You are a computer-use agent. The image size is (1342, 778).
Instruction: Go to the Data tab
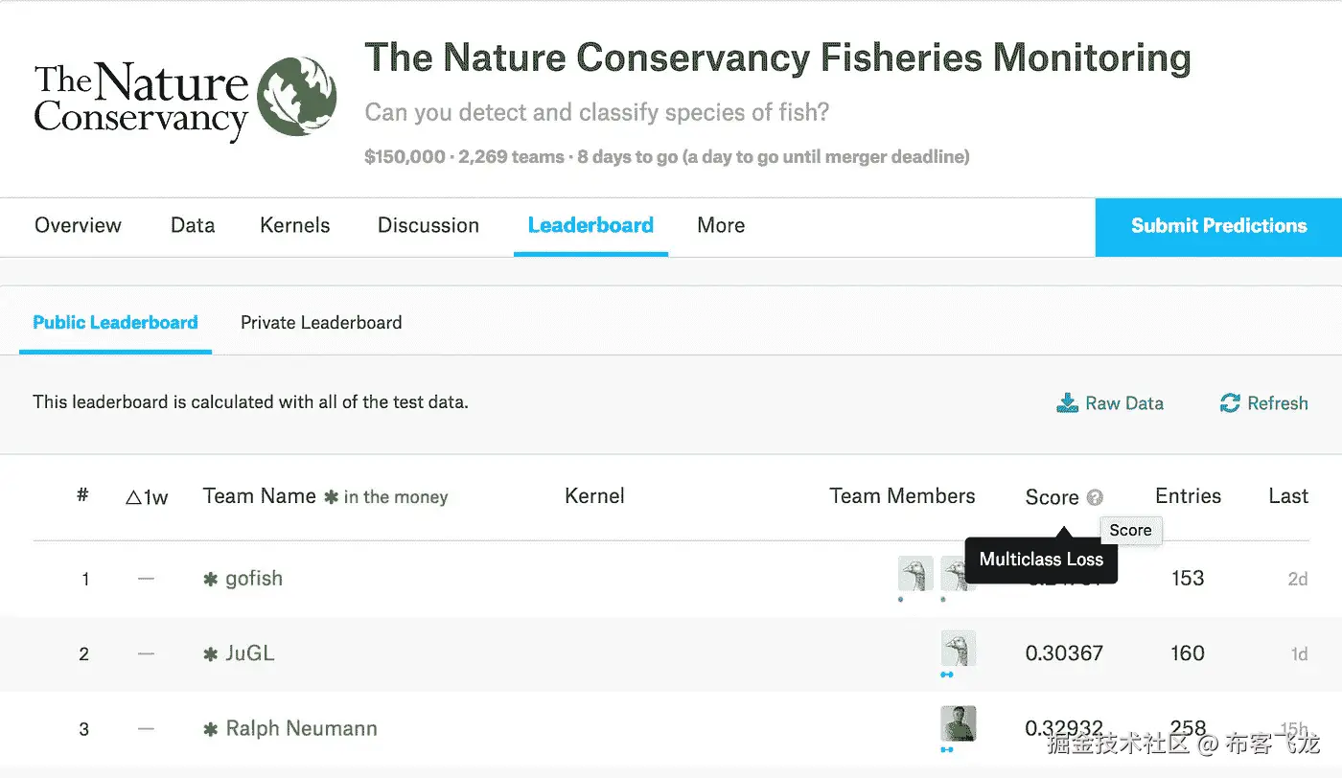(193, 226)
